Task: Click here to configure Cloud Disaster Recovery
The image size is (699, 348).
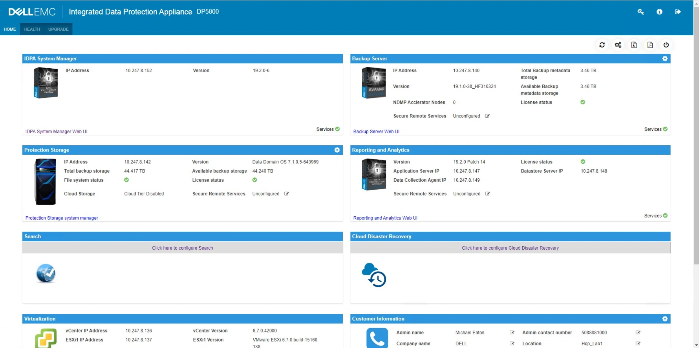Action: pos(510,248)
